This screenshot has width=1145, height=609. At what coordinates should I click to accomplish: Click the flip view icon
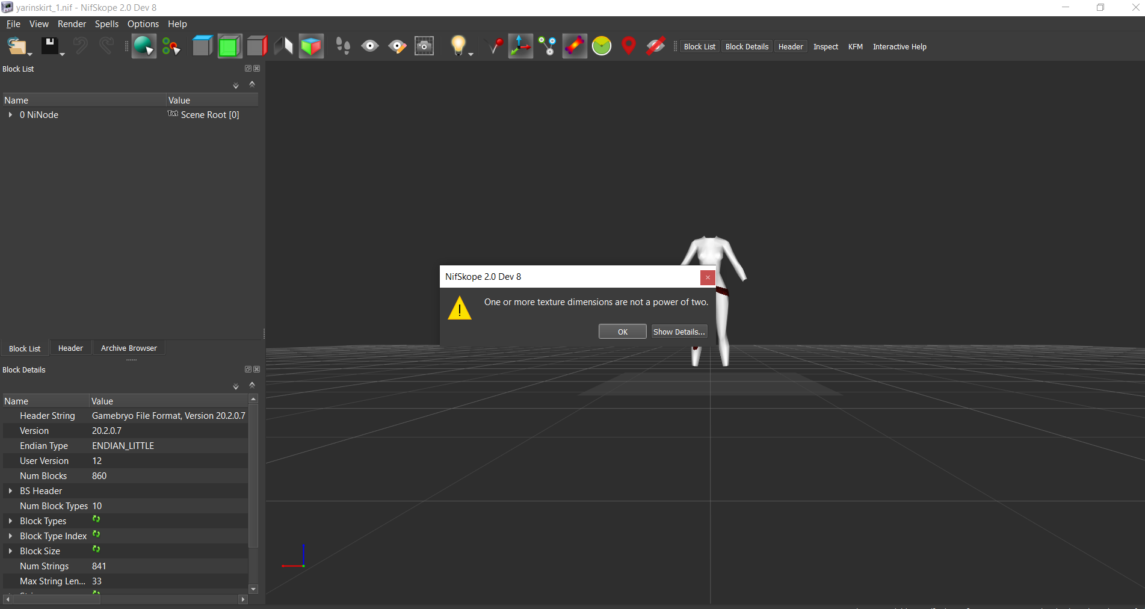coord(283,46)
